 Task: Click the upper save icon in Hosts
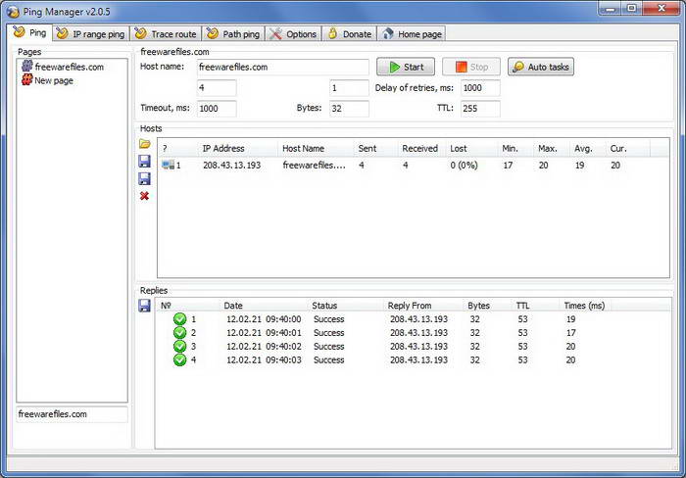[144, 161]
